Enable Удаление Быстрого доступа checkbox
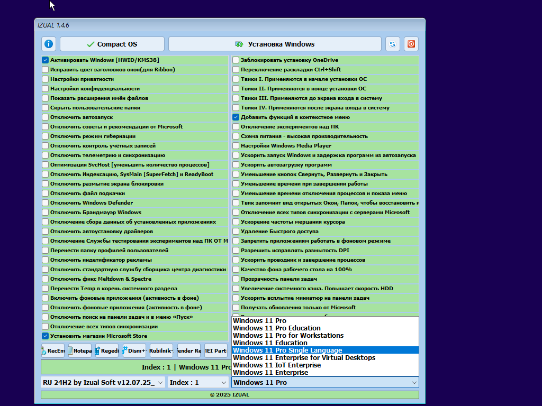 tap(236, 232)
